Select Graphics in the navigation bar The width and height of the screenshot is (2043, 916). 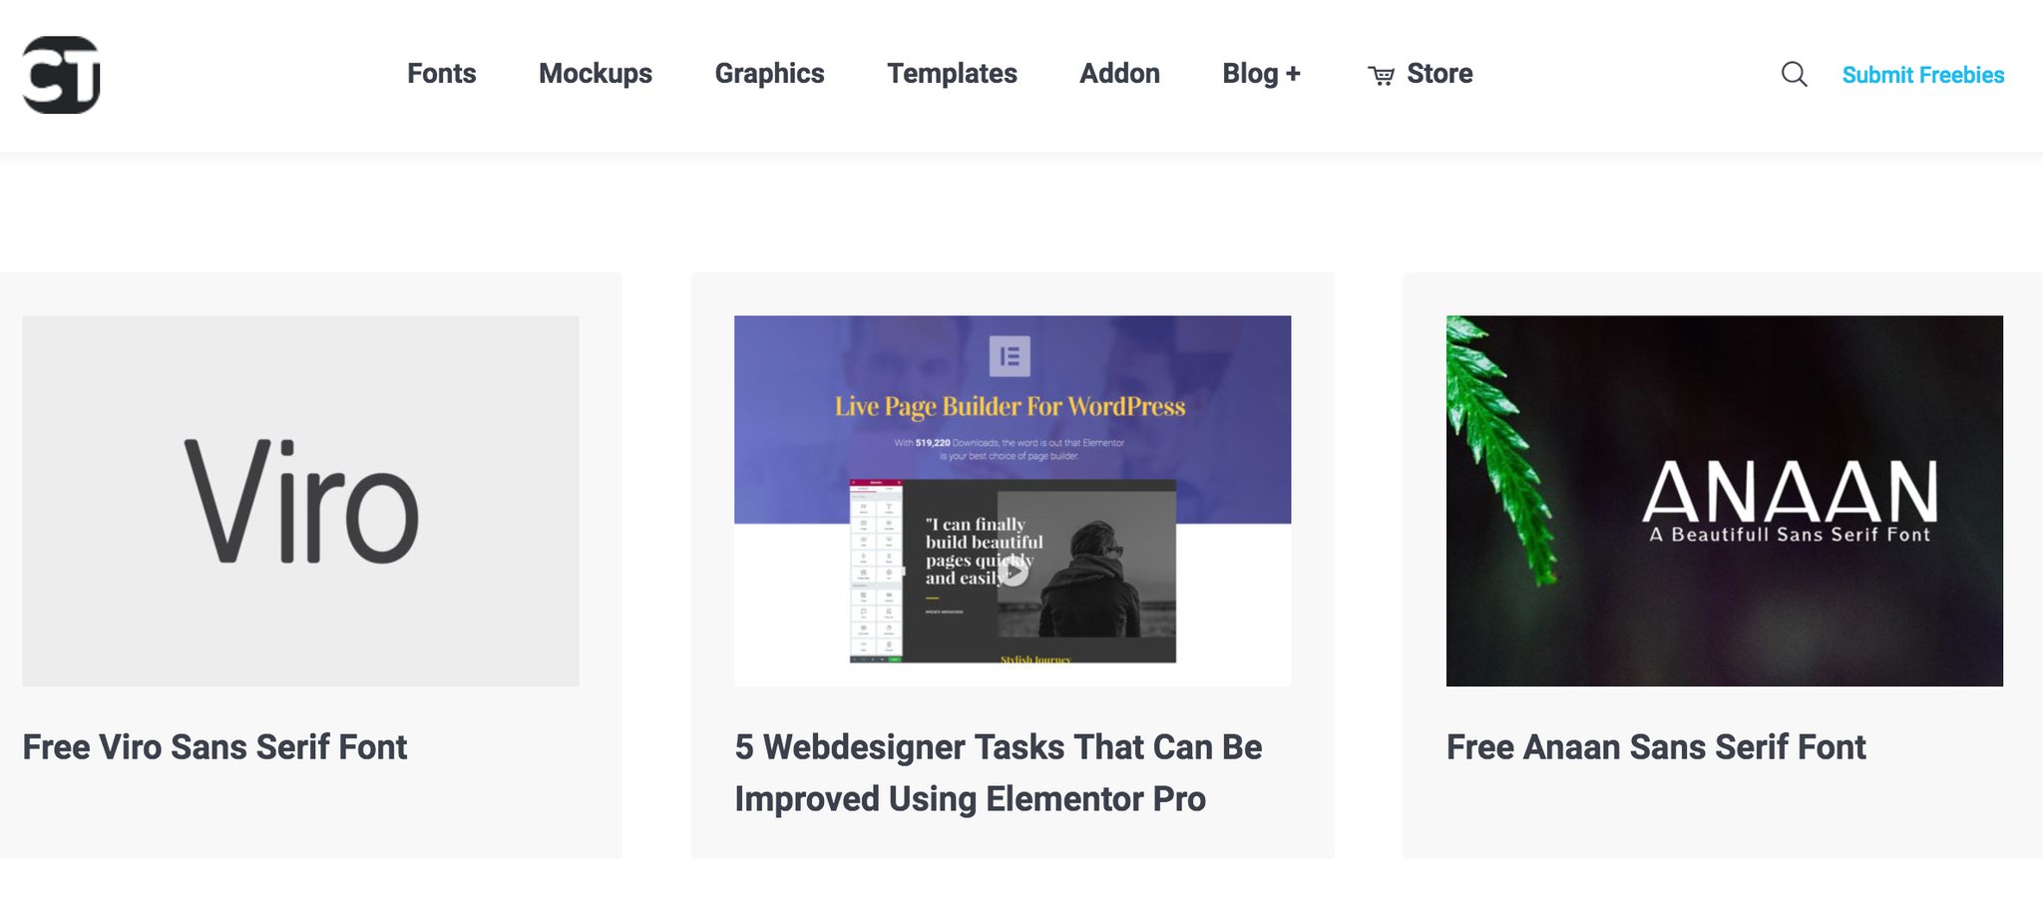(x=769, y=74)
